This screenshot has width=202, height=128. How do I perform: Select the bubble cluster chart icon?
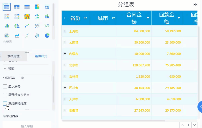pos(37,35)
